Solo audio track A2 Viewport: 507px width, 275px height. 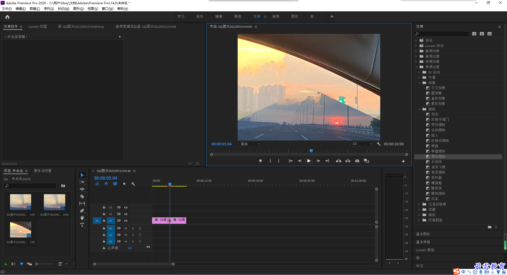tap(133, 235)
